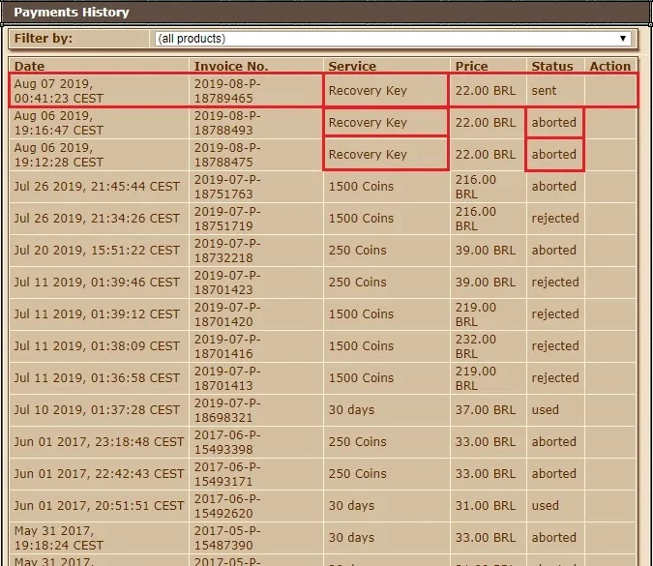The width and height of the screenshot is (653, 566).
Task: Click the Price column header
Action: click(x=471, y=66)
